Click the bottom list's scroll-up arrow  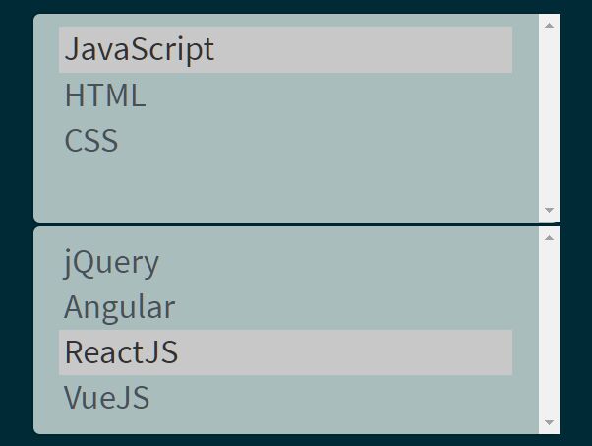tap(549, 237)
